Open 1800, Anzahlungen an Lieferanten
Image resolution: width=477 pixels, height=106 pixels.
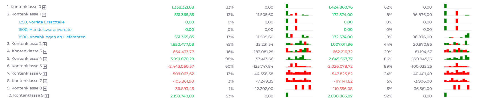click(52, 37)
